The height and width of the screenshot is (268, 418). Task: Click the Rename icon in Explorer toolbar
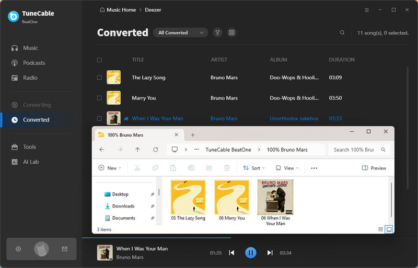pos(191,168)
